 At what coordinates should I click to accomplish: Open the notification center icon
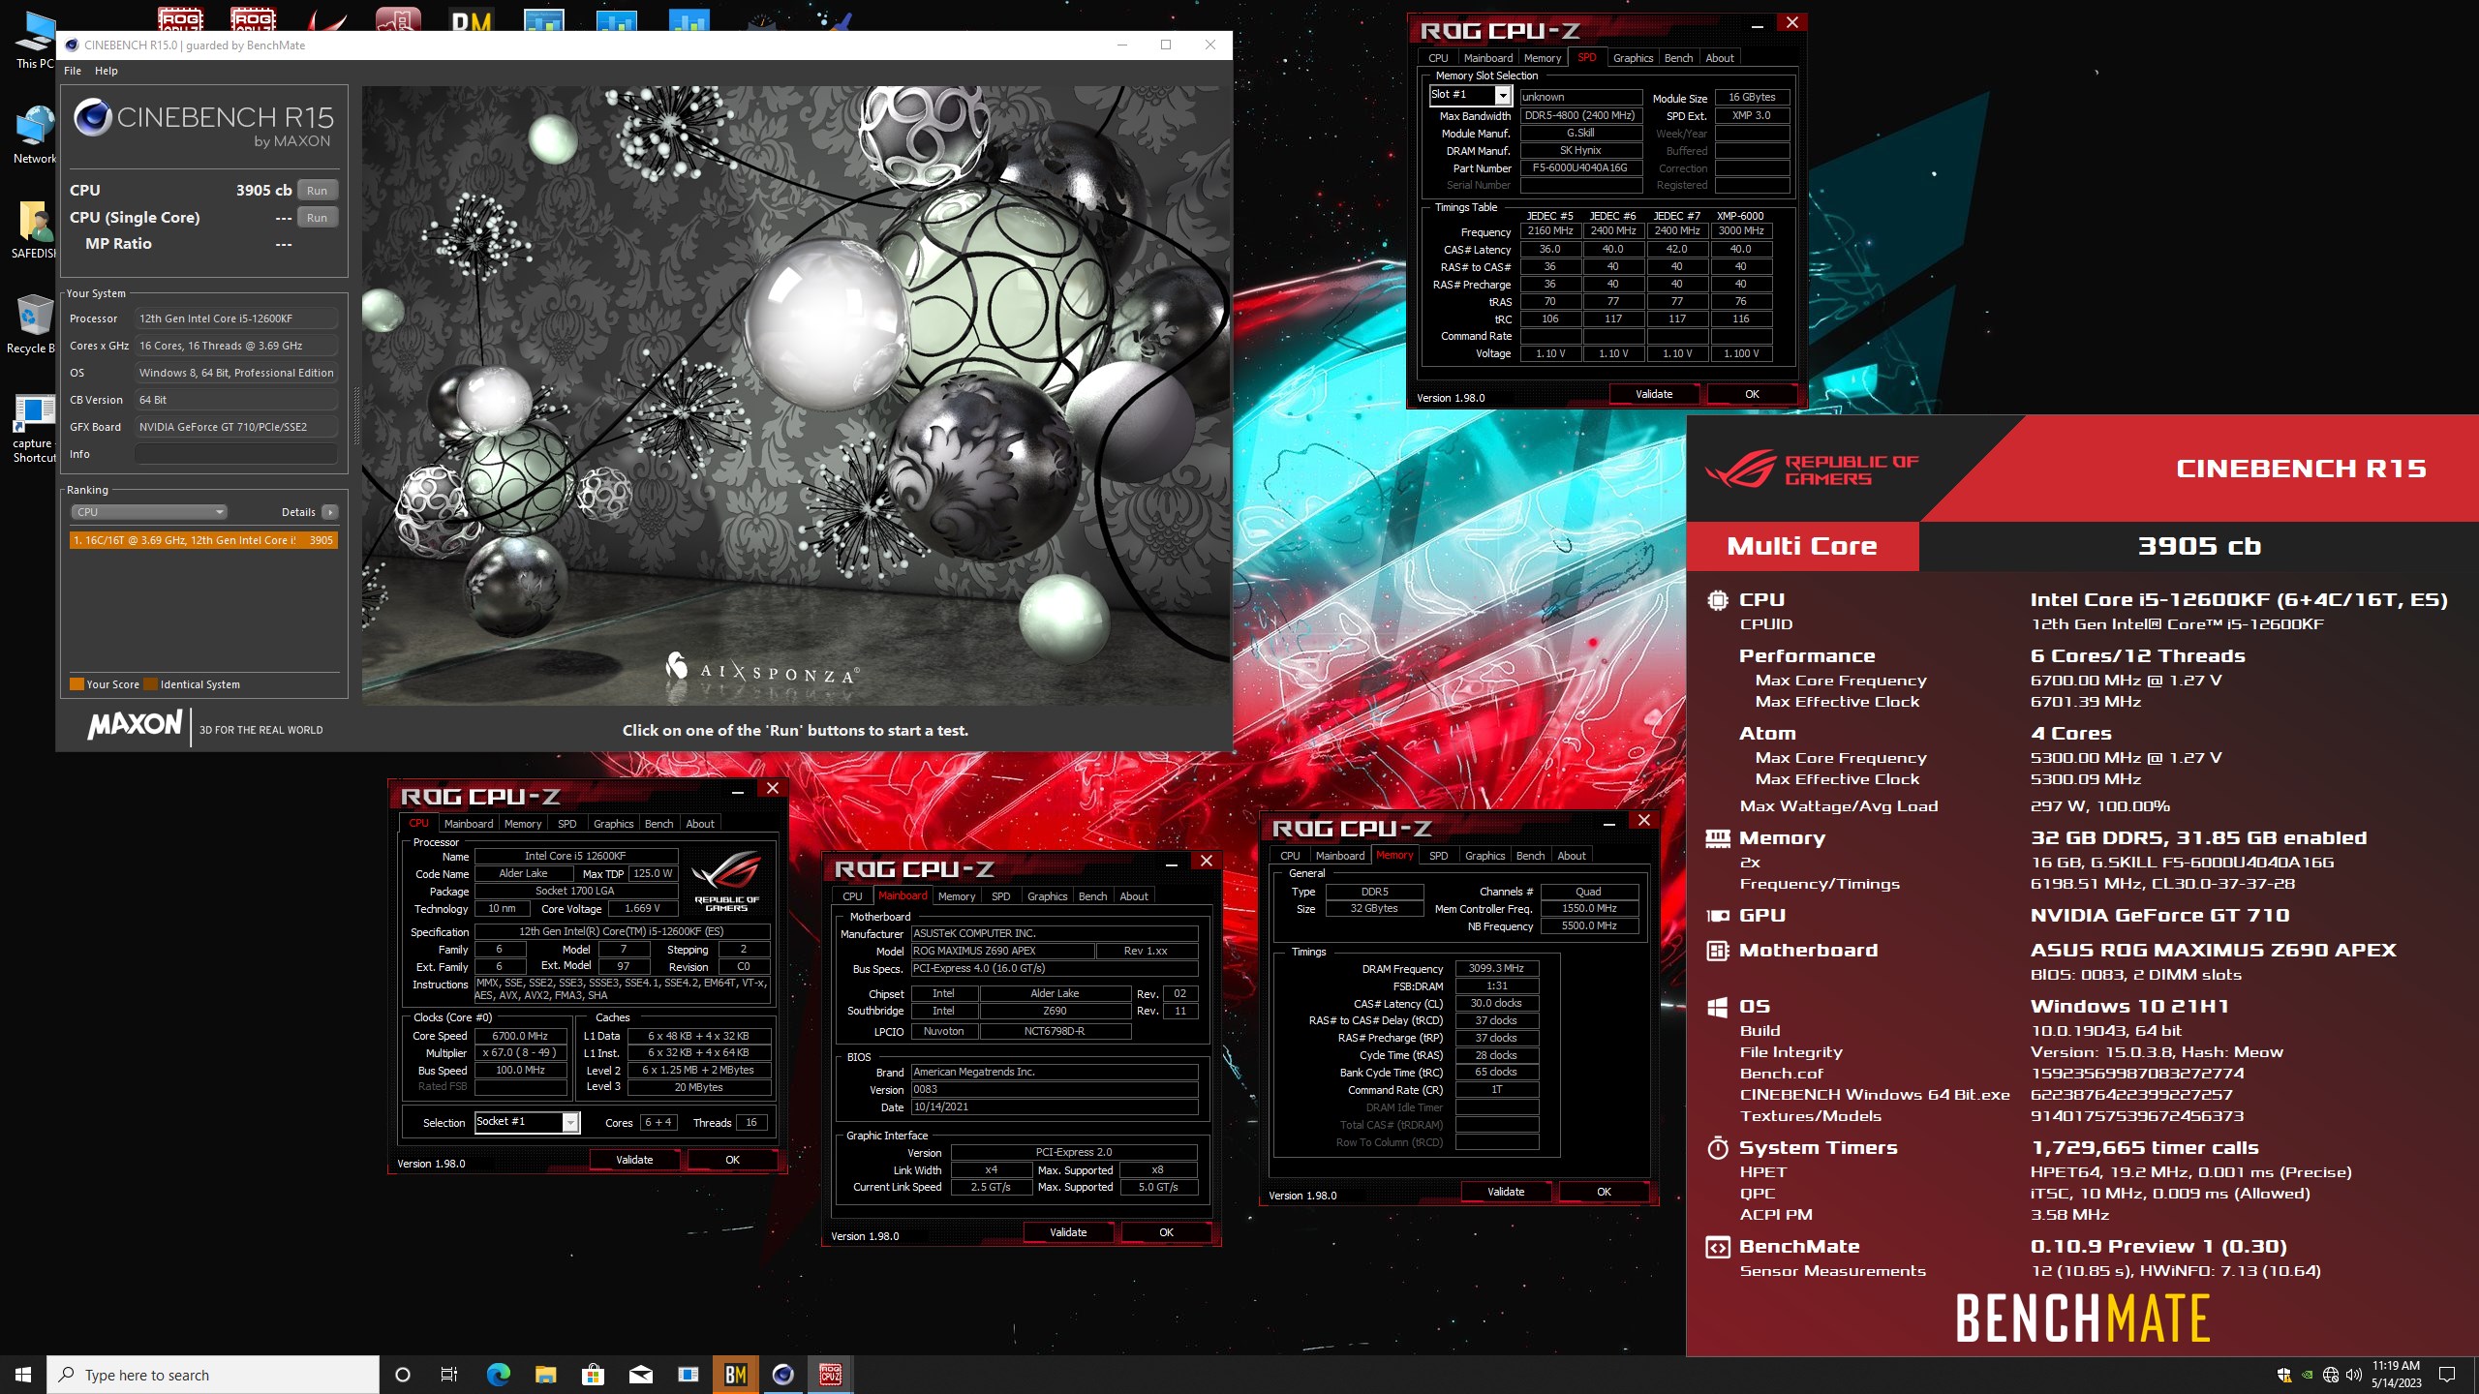click(x=2447, y=1375)
